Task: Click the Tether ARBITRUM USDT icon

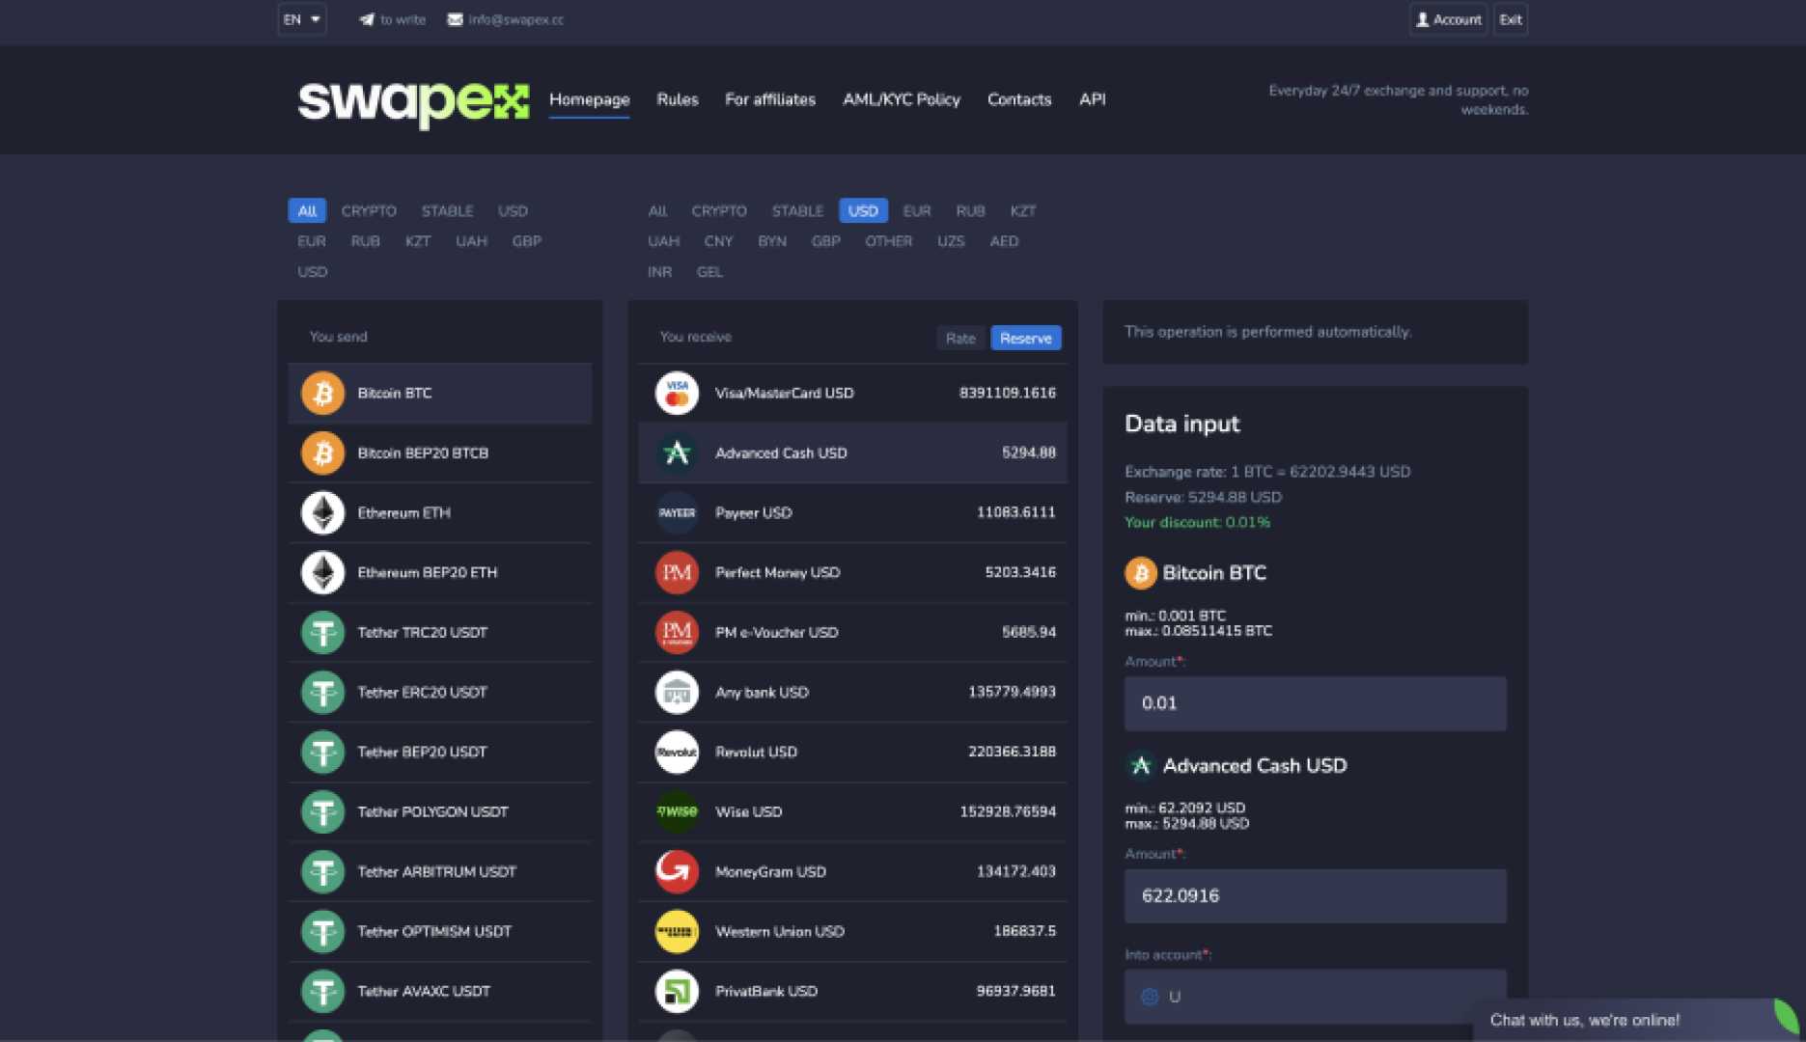Action: (322, 872)
